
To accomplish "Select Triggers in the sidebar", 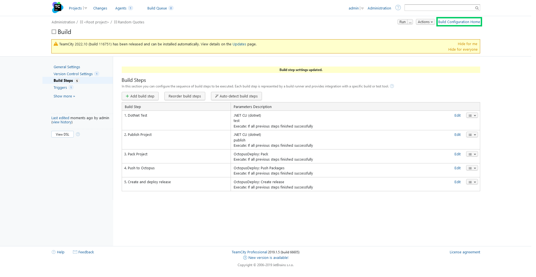I will [x=60, y=88].
